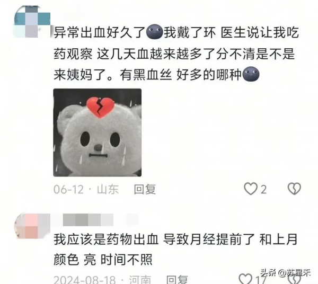Click the moon-face emoji after 好多的哪种

tap(251, 74)
